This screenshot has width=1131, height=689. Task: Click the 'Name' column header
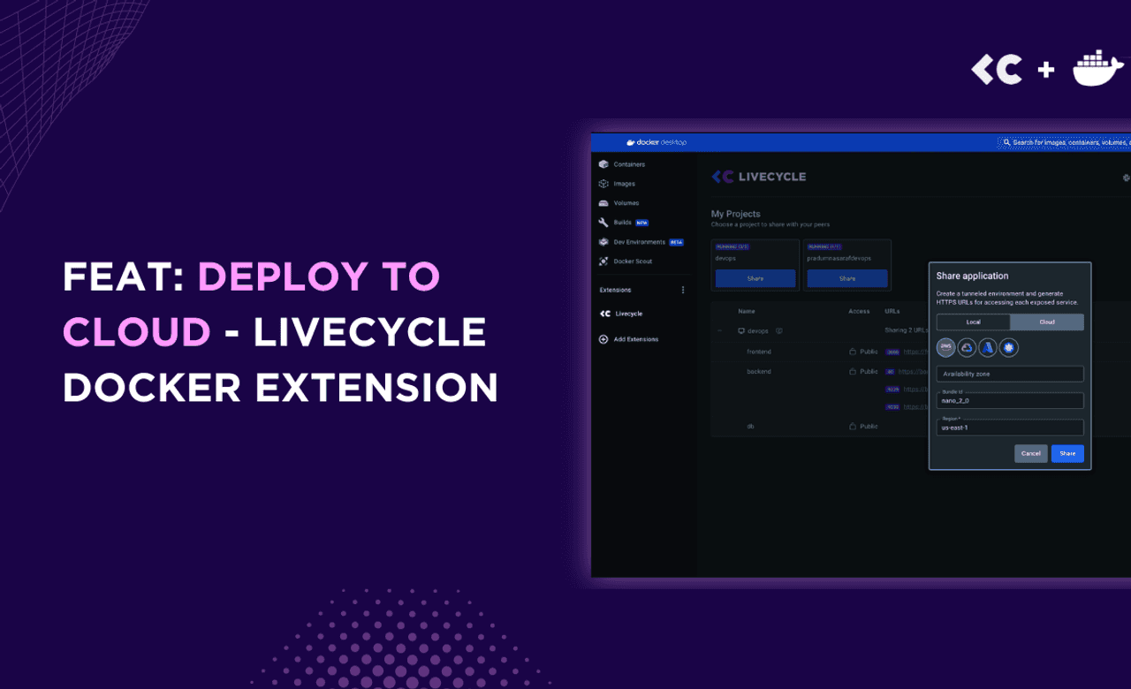[x=748, y=311]
